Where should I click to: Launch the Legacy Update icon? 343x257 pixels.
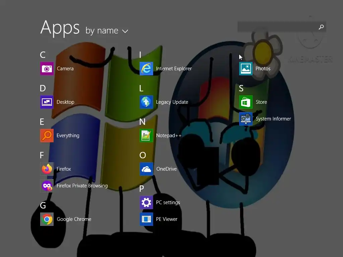[146, 102]
